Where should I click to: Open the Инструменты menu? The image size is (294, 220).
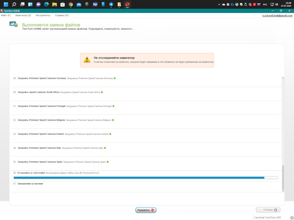point(43,15)
